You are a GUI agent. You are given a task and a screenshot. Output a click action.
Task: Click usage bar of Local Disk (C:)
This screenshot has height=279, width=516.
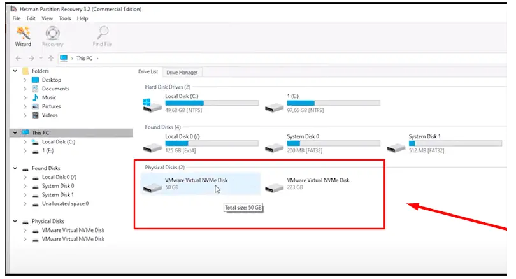coord(211,103)
